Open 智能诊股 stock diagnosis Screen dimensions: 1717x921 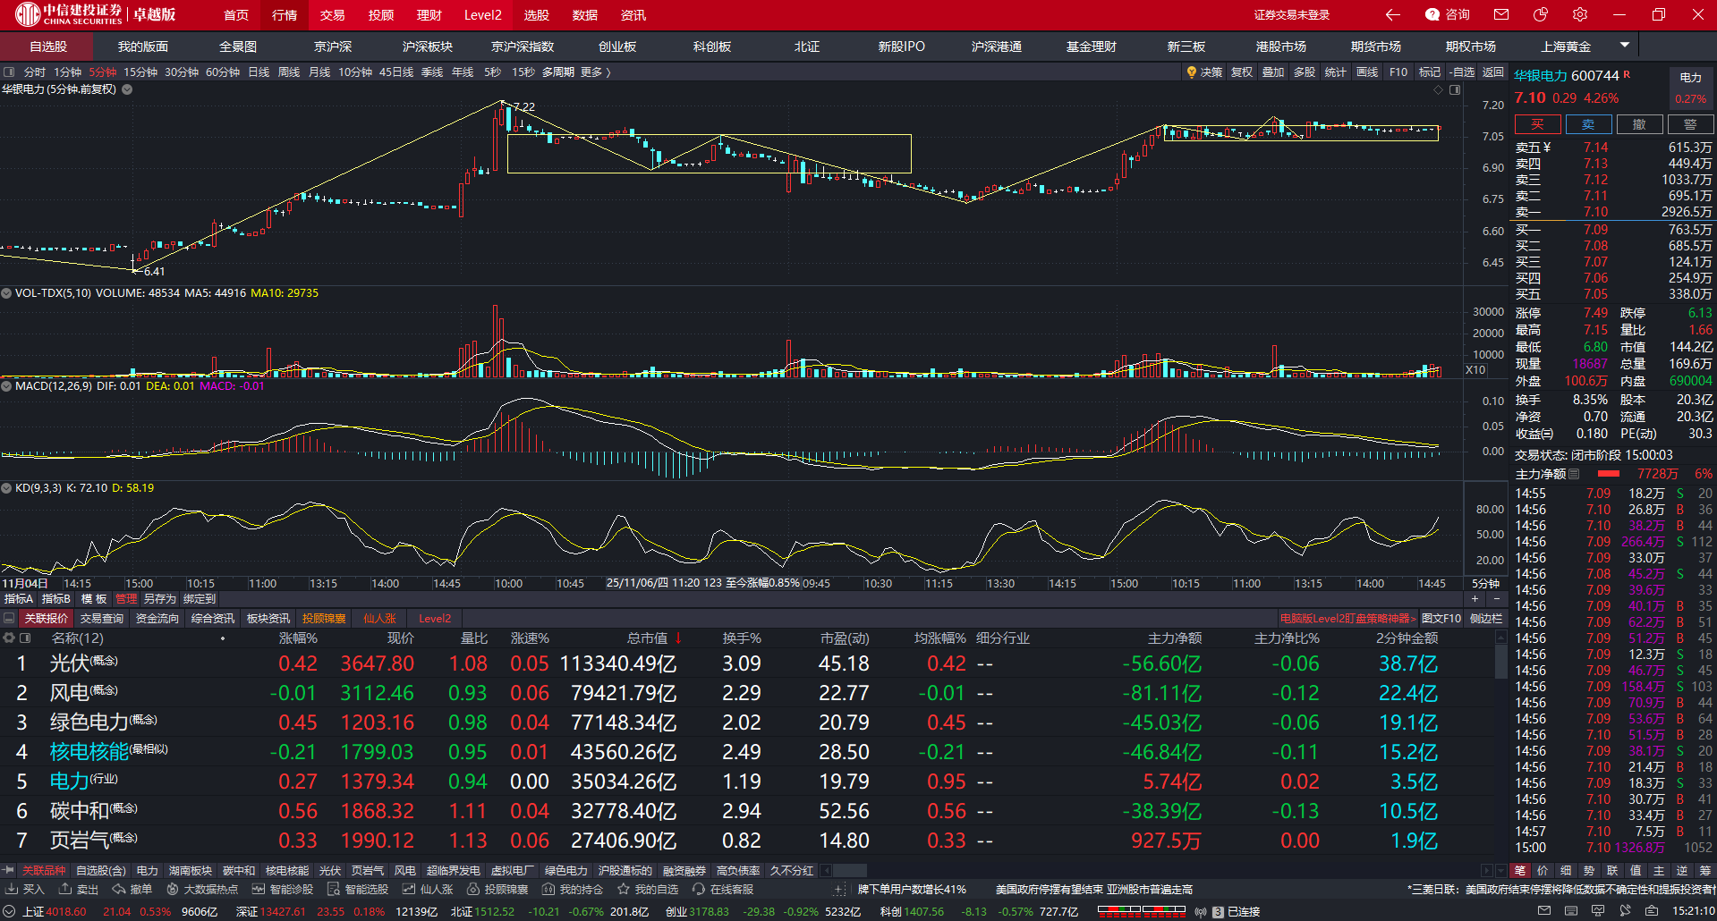coord(283,890)
